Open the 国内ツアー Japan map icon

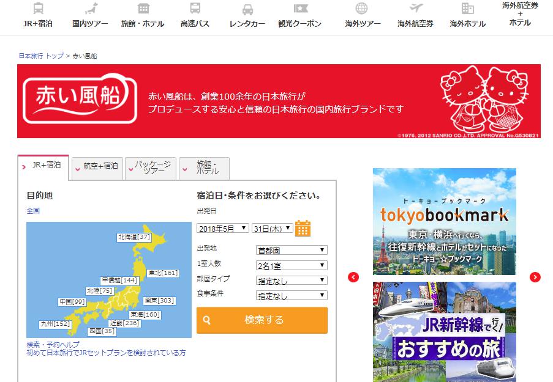90,9
